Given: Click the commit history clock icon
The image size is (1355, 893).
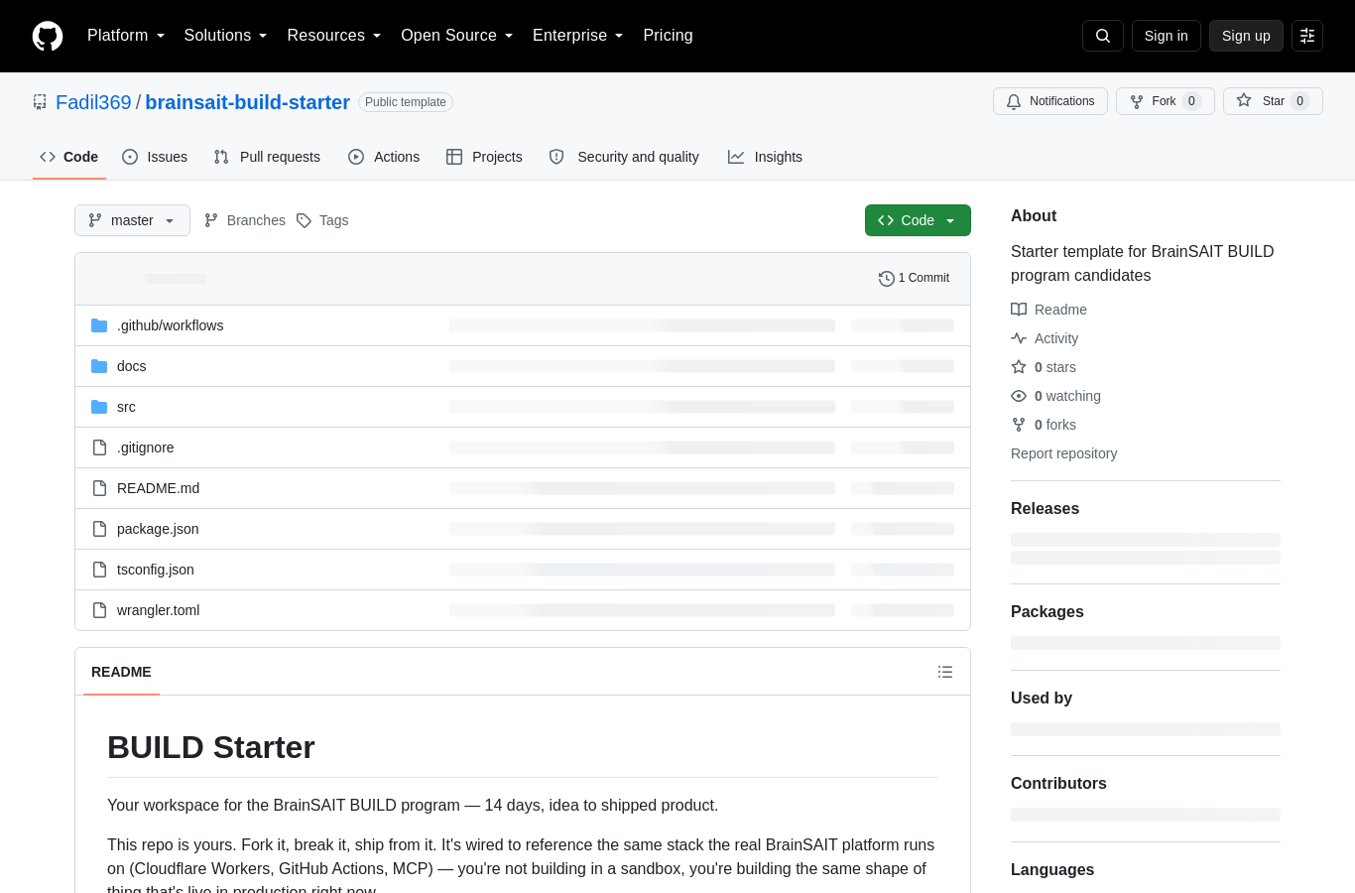Looking at the screenshot, I should [x=887, y=279].
